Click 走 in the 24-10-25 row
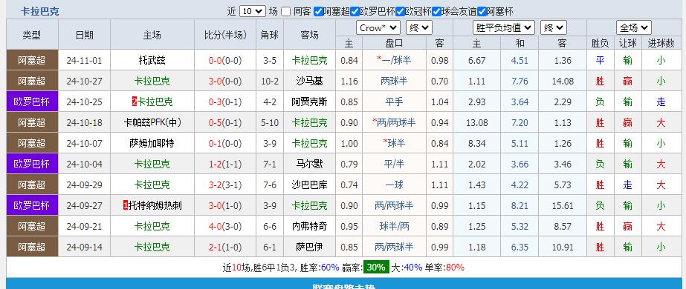 coord(661,102)
